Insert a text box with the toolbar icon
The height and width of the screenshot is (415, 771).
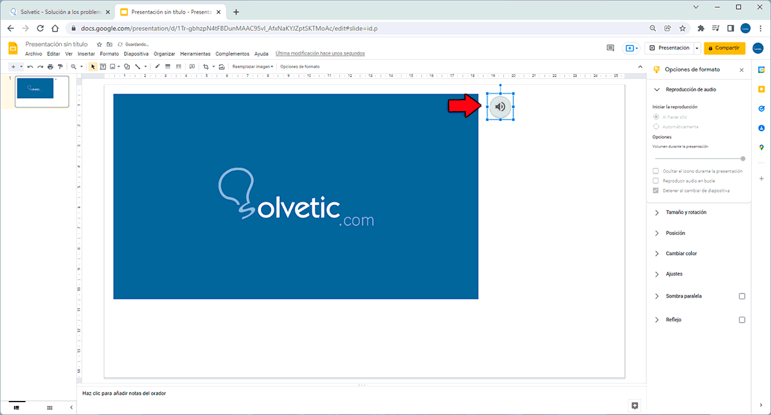103,67
